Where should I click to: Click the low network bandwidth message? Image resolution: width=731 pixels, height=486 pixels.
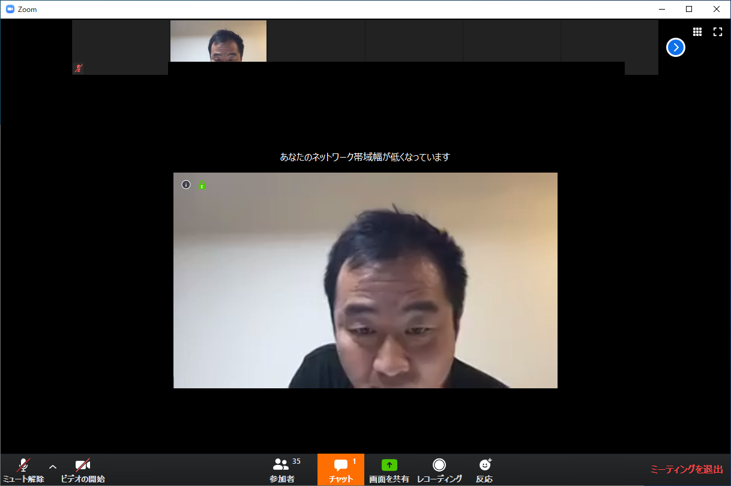point(365,157)
